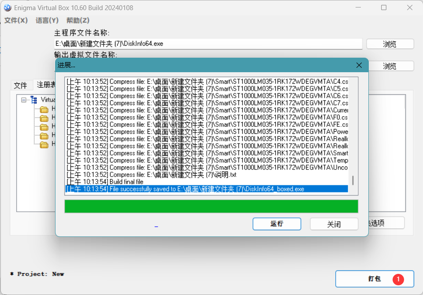Viewport: 423px width, 295px height.
Task: Open the 语言(Y) menu
Action: 47,21
